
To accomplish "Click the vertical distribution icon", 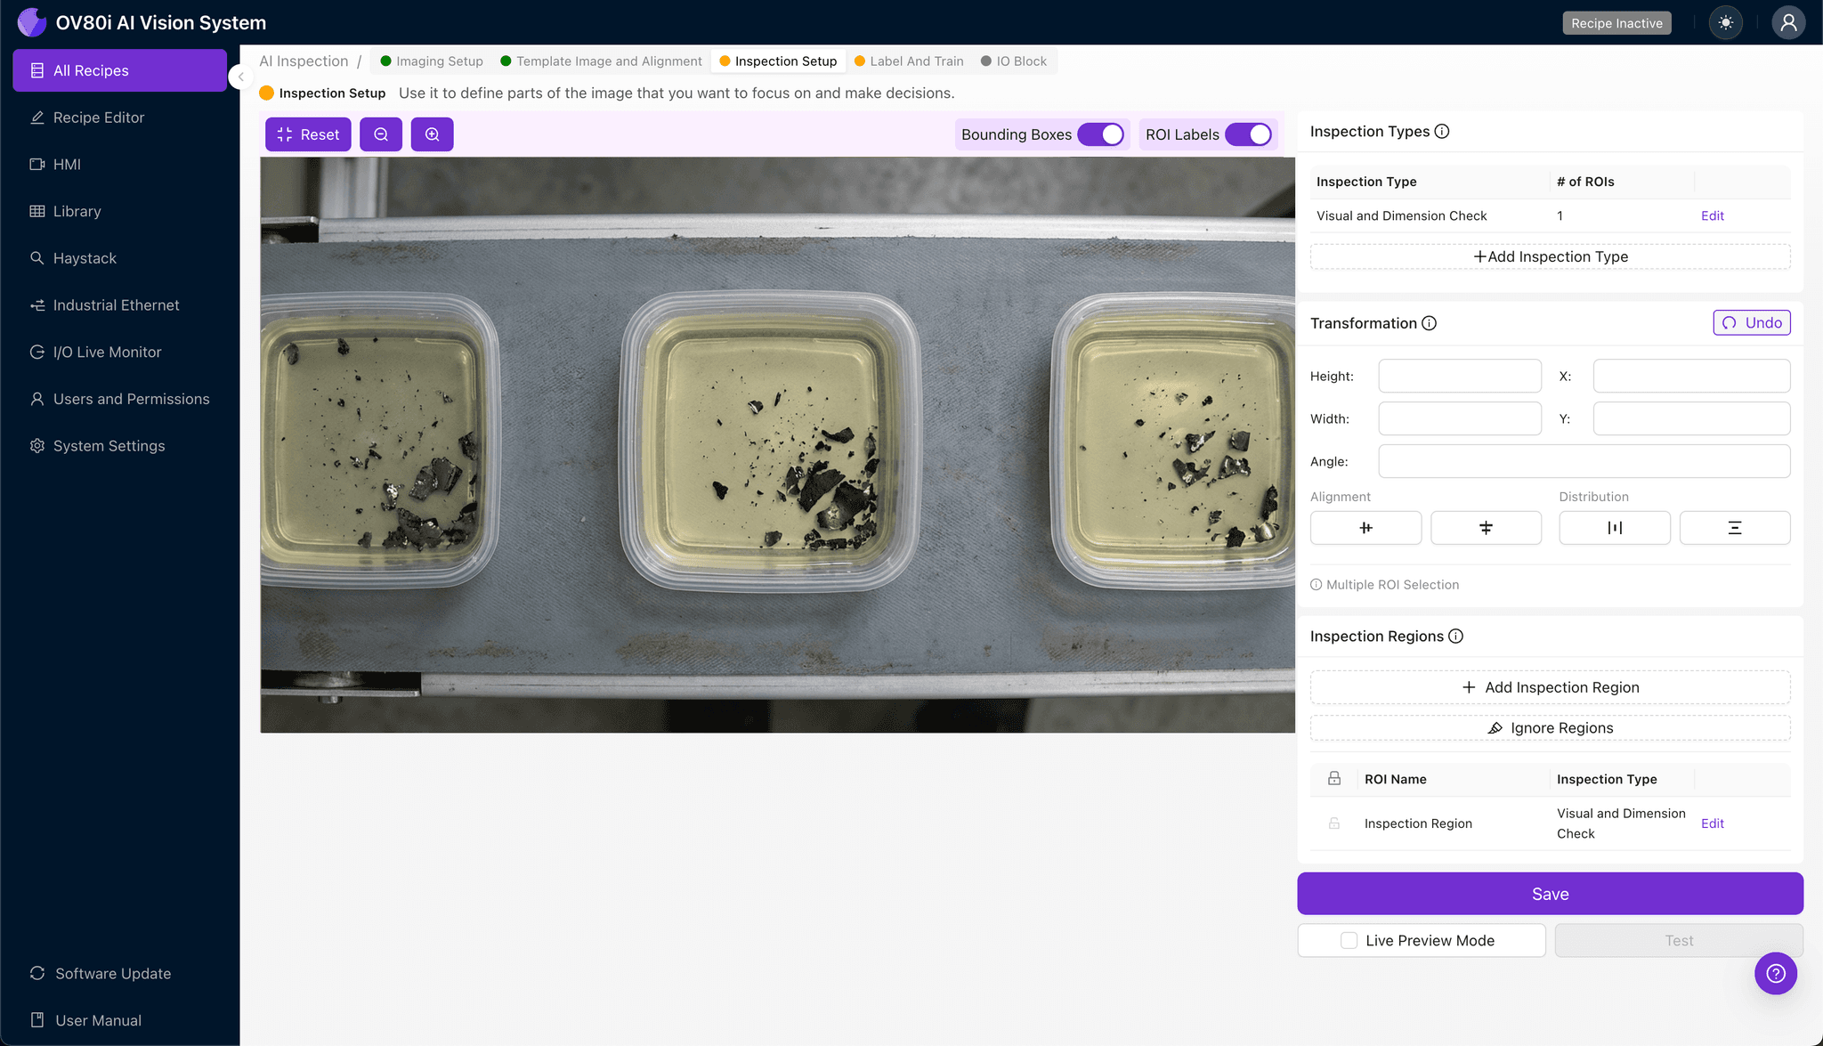I will pyautogui.click(x=1734, y=527).
